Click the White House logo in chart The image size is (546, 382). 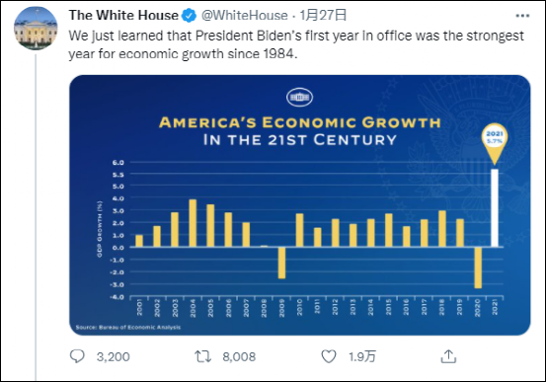(299, 97)
